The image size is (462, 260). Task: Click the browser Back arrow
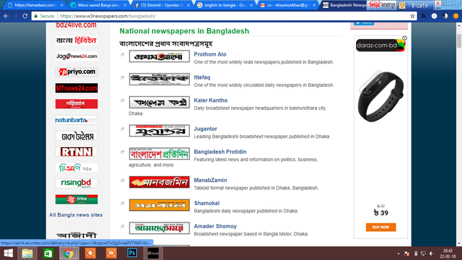tap(6, 16)
